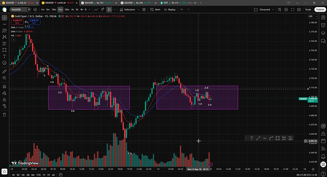Set the date range to 1D
This screenshot has width=327, height=177.
tap(13, 175)
